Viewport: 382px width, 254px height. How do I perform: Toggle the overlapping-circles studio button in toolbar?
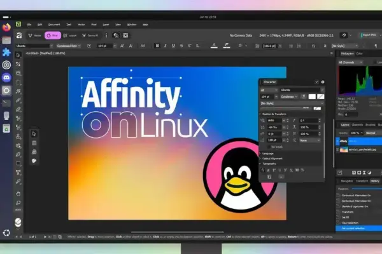[x=117, y=36]
